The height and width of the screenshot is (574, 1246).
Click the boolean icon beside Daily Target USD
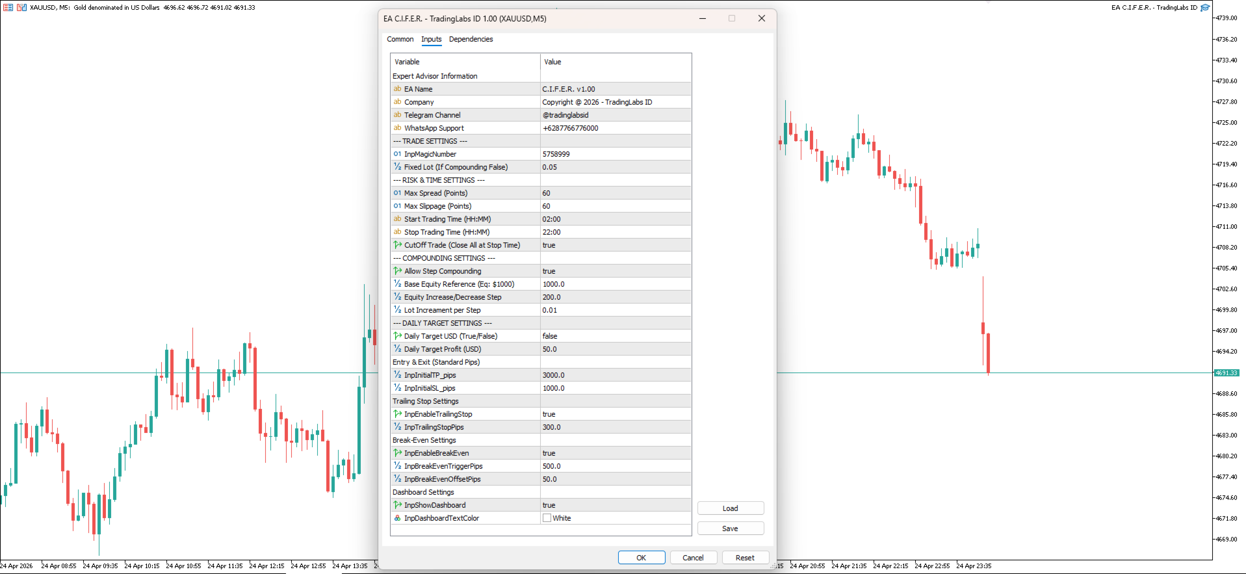(397, 336)
